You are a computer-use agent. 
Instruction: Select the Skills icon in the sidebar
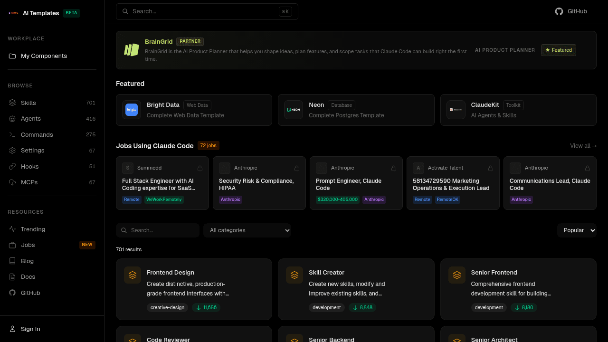pos(12,103)
